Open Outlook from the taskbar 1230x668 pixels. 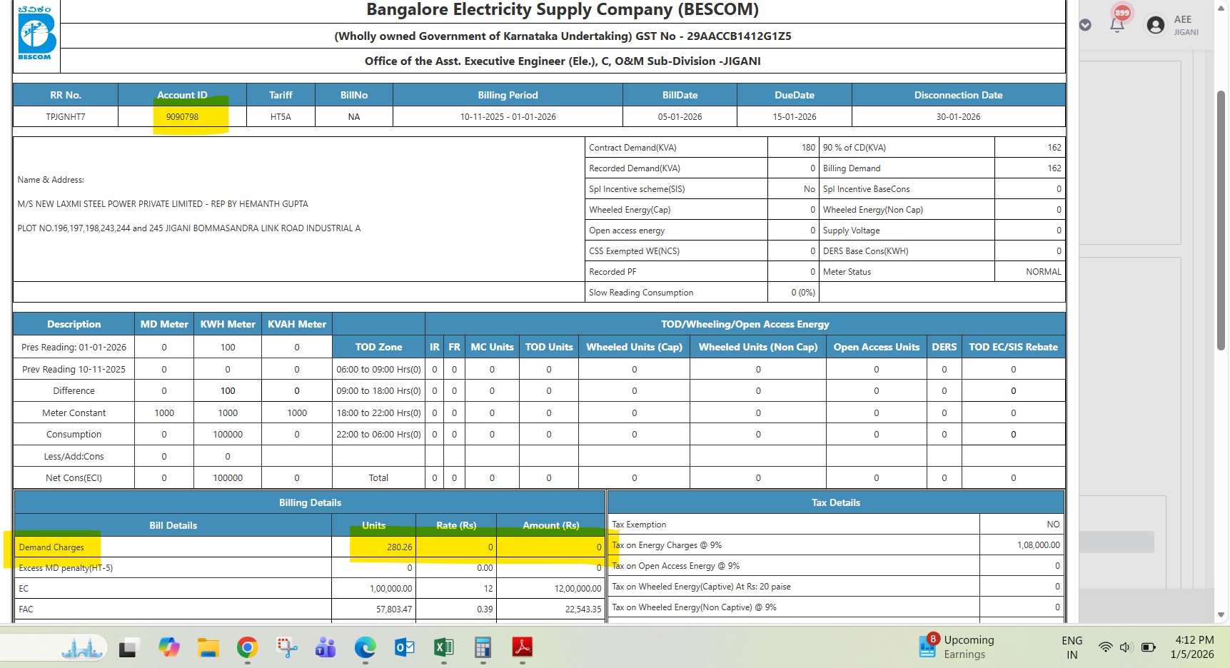coord(404,647)
